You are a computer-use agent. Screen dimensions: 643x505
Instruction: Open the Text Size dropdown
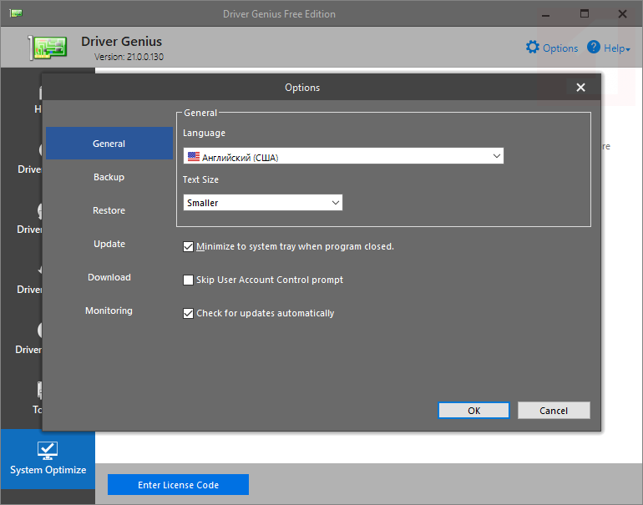(335, 203)
